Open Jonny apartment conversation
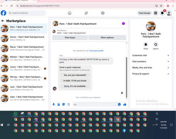Image resolution: width=176 pixels, height=139 pixels. [x=24, y=68]
